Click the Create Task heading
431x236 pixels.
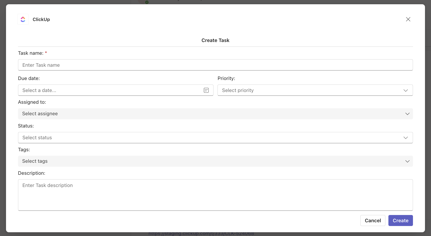pyautogui.click(x=215, y=40)
